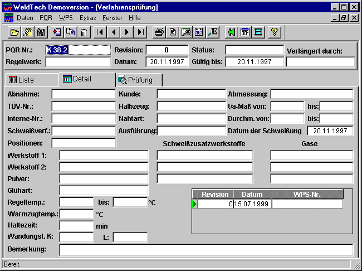Go to the next record
This screenshot has height=271, width=362.
(128, 32)
